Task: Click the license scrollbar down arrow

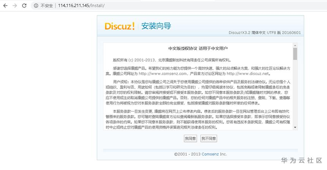Action: point(295,127)
